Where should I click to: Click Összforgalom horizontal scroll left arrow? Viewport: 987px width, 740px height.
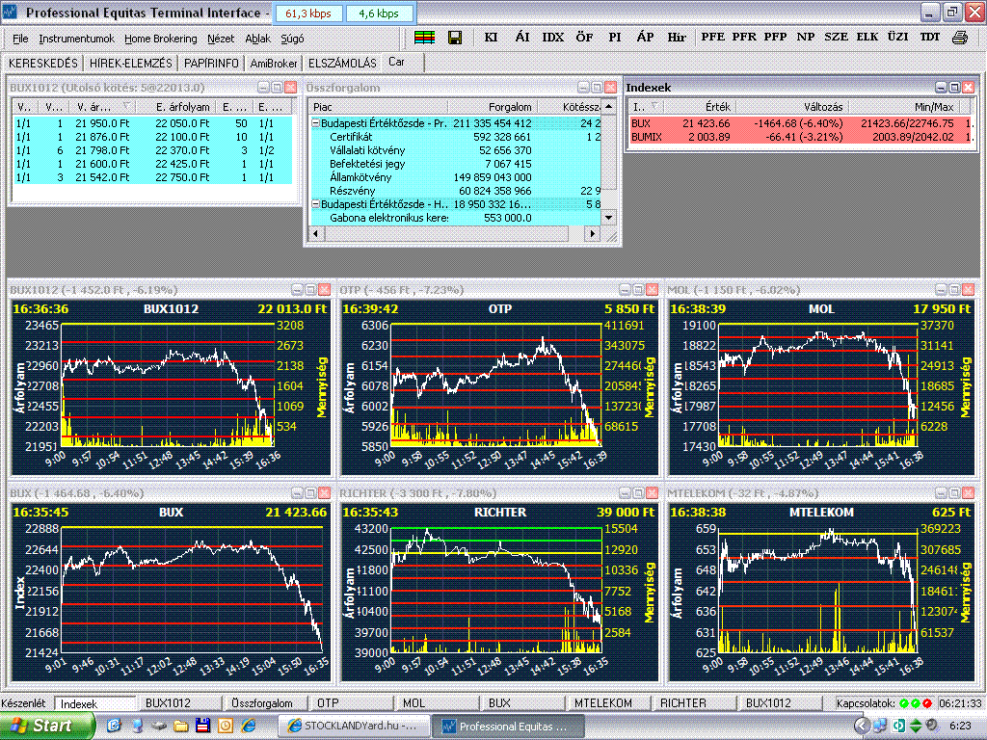click(315, 233)
